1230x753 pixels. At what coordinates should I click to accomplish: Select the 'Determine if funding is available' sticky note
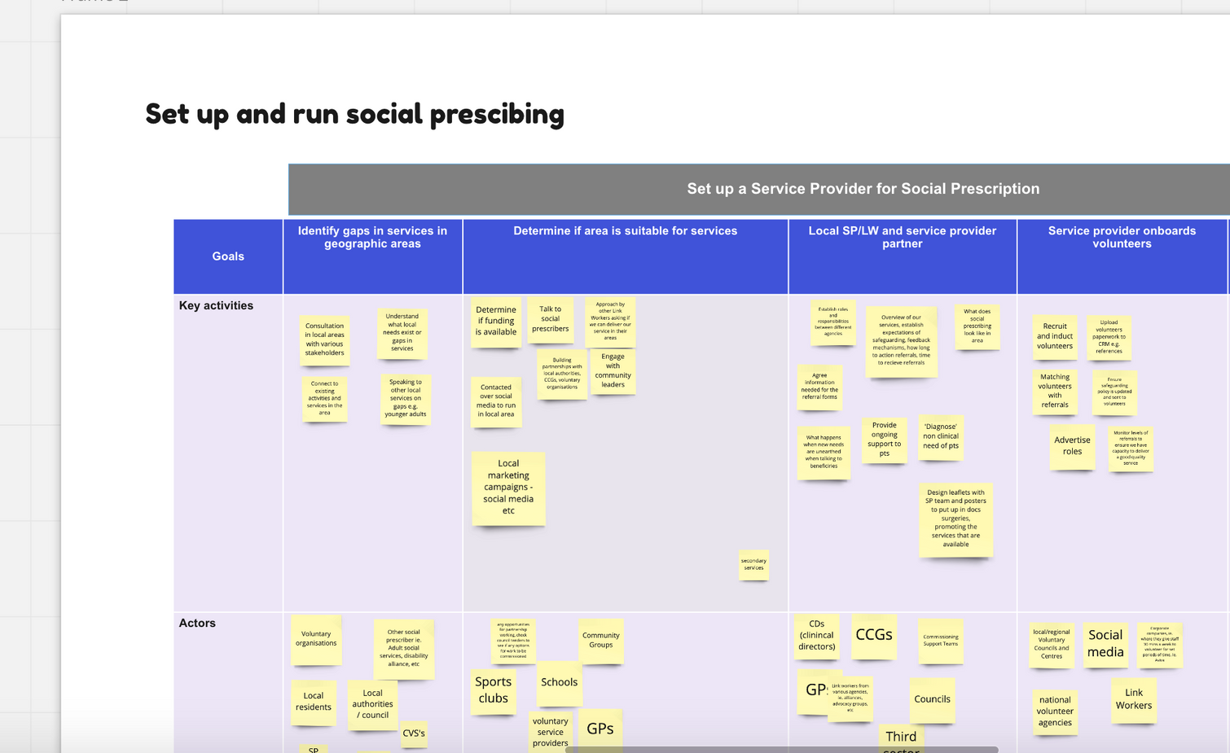coord(496,322)
